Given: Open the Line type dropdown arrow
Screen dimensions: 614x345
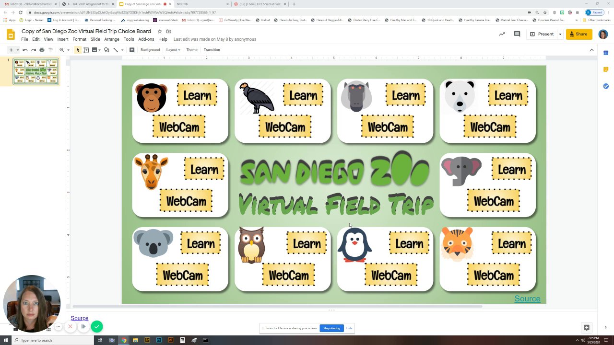Looking at the screenshot, I should 122,50.
